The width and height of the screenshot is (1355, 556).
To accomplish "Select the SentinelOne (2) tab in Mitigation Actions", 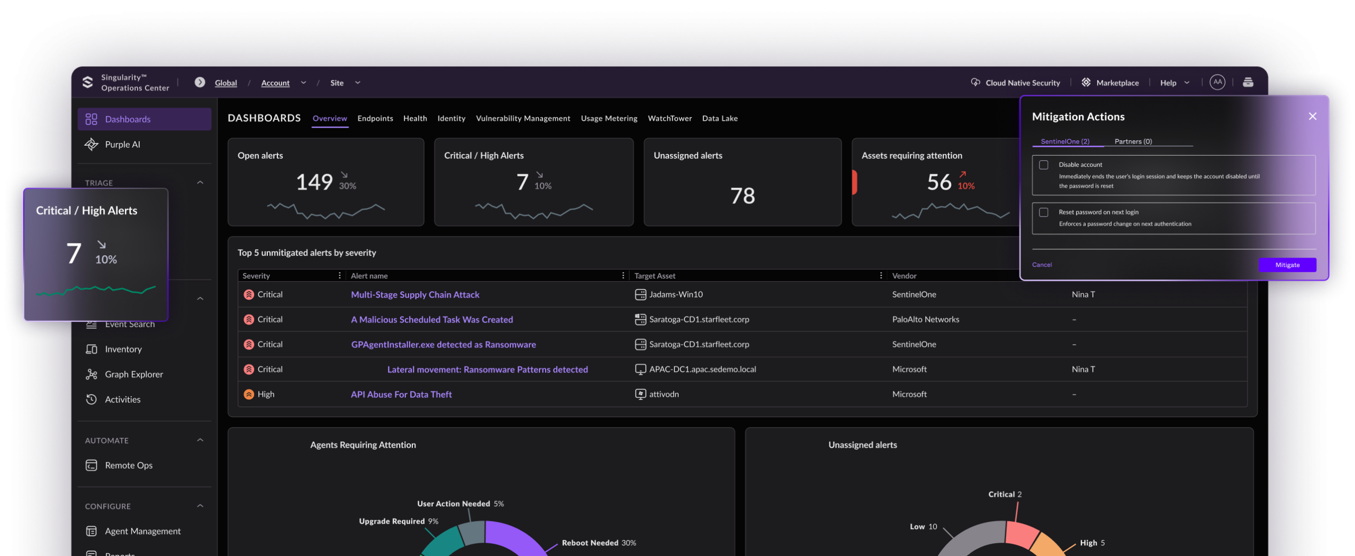I will point(1064,141).
